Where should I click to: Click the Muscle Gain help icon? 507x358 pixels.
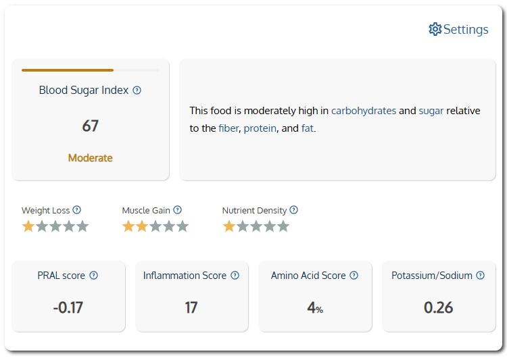(177, 210)
